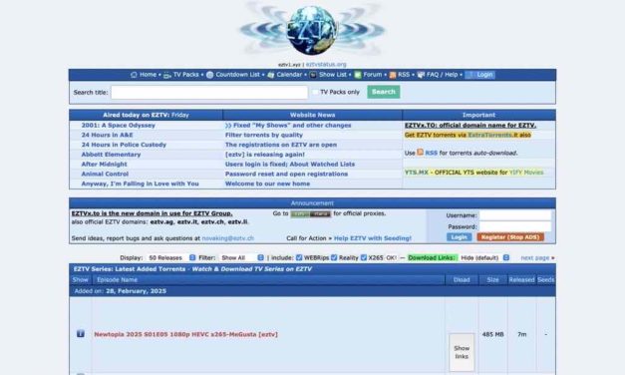Open the Show All filter dropdown
The width and height of the screenshot is (625, 375).
click(x=242, y=257)
